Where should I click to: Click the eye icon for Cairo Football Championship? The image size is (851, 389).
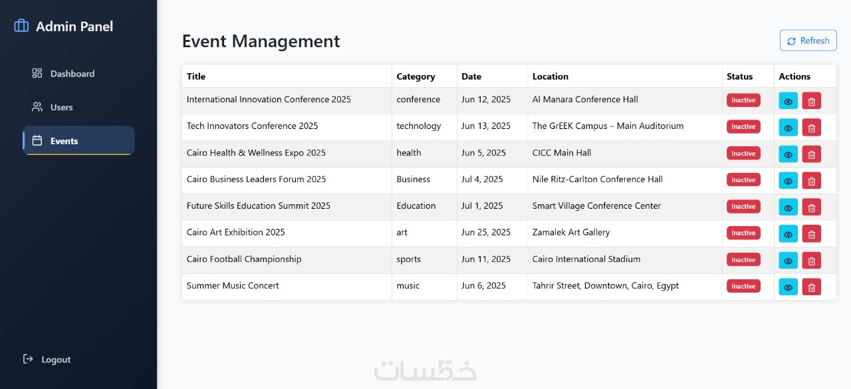click(x=788, y=260)
